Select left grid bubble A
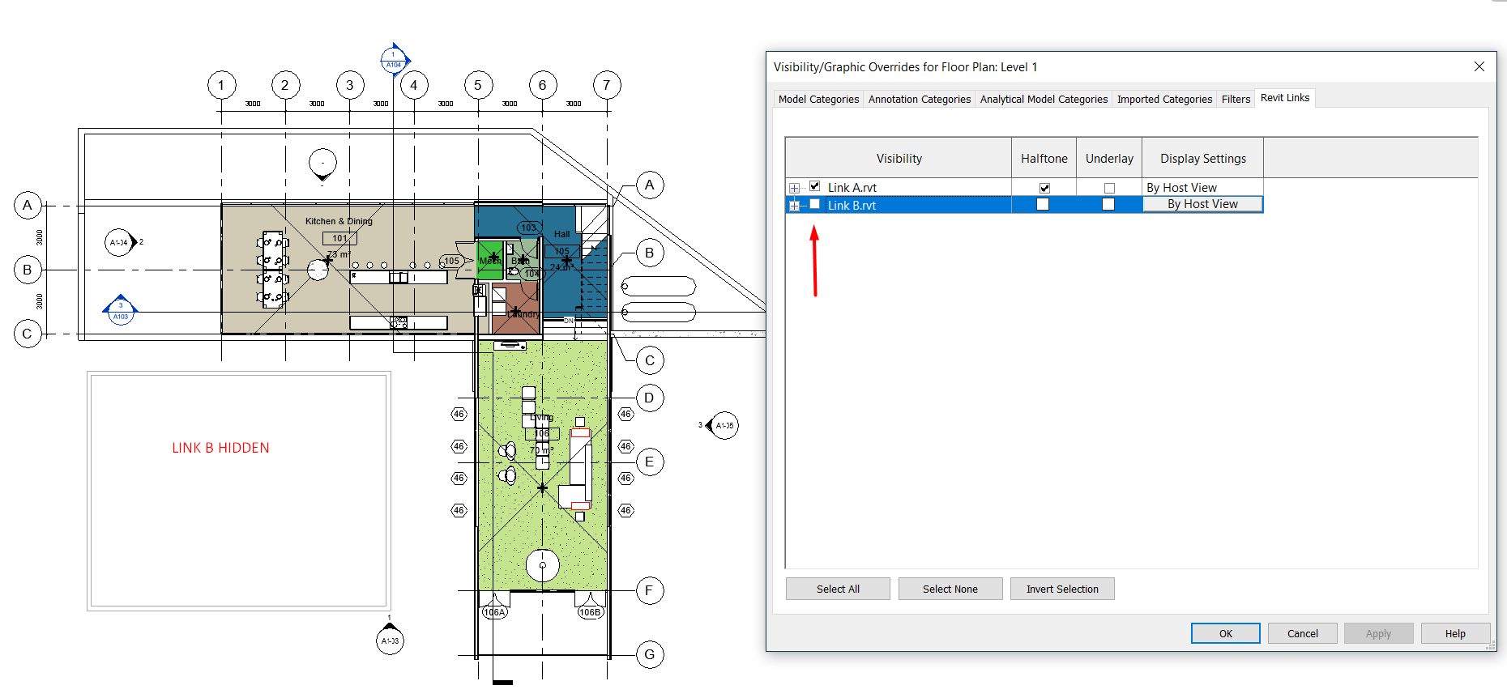The width and height of the screenshot is (1507, 698). [x=28, y=205]
